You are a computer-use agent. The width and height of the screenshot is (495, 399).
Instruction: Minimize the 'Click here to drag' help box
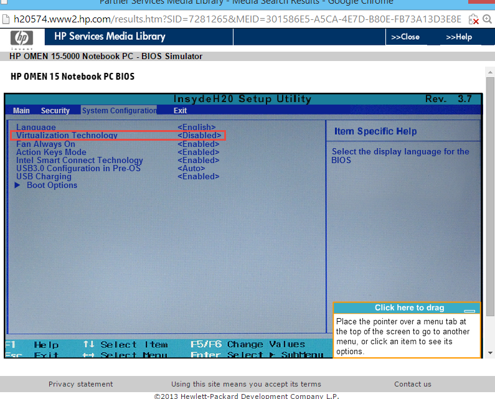[469, 311]
